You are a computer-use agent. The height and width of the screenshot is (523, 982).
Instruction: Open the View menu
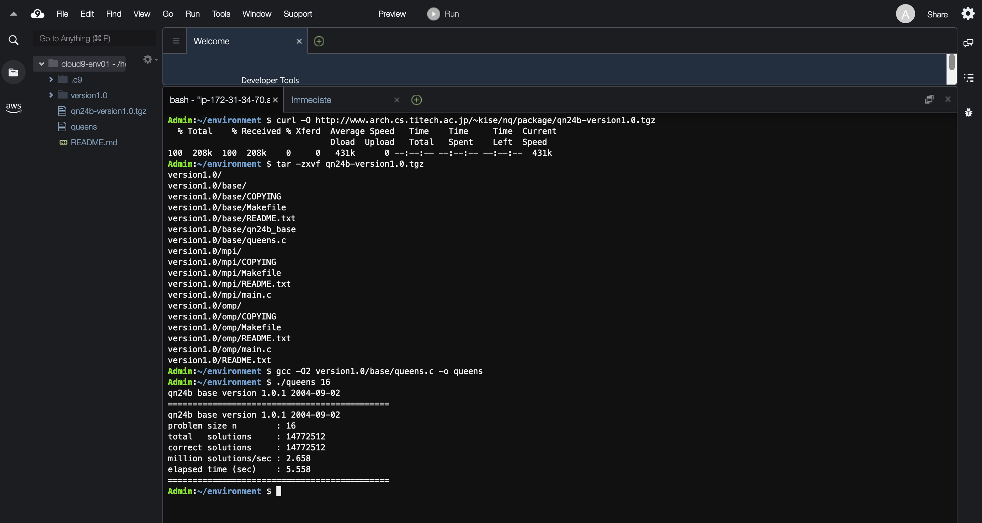tap(141, 14)
